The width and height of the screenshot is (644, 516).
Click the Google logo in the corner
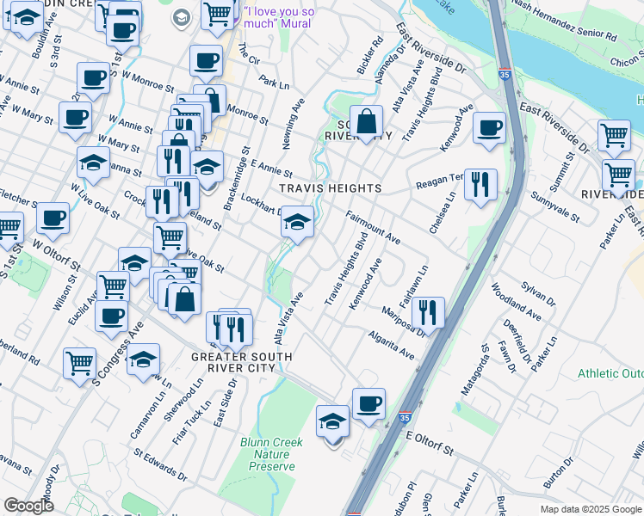(x=28, y=506)
